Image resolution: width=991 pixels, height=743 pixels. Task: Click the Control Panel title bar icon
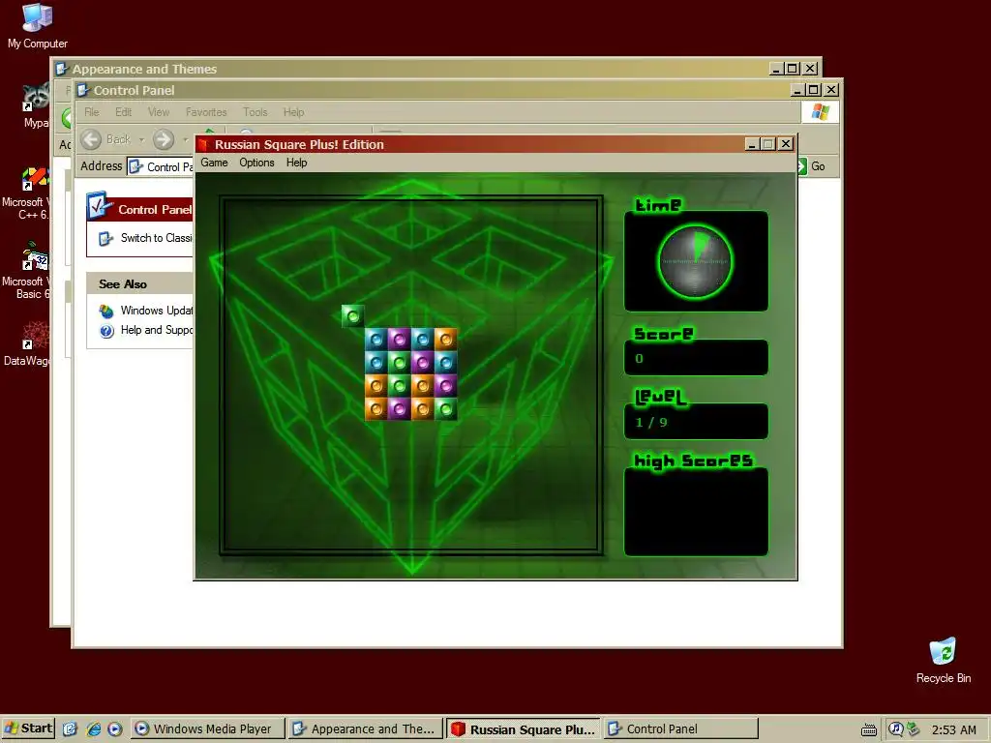[x=83, y=90]
